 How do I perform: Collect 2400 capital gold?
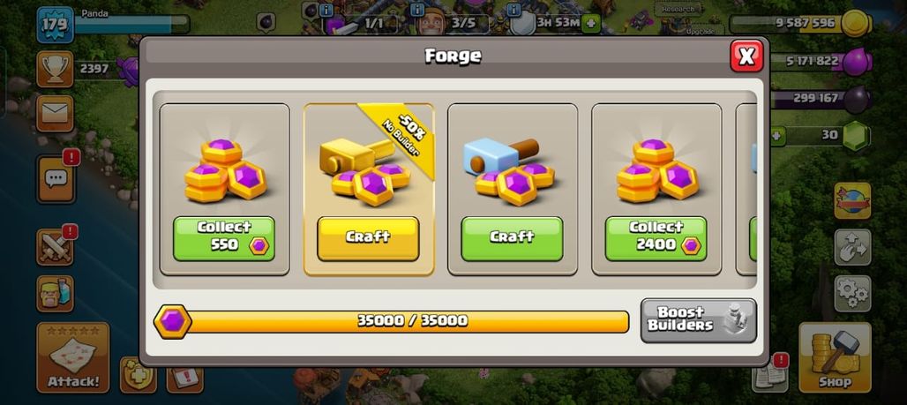[656, 238]
